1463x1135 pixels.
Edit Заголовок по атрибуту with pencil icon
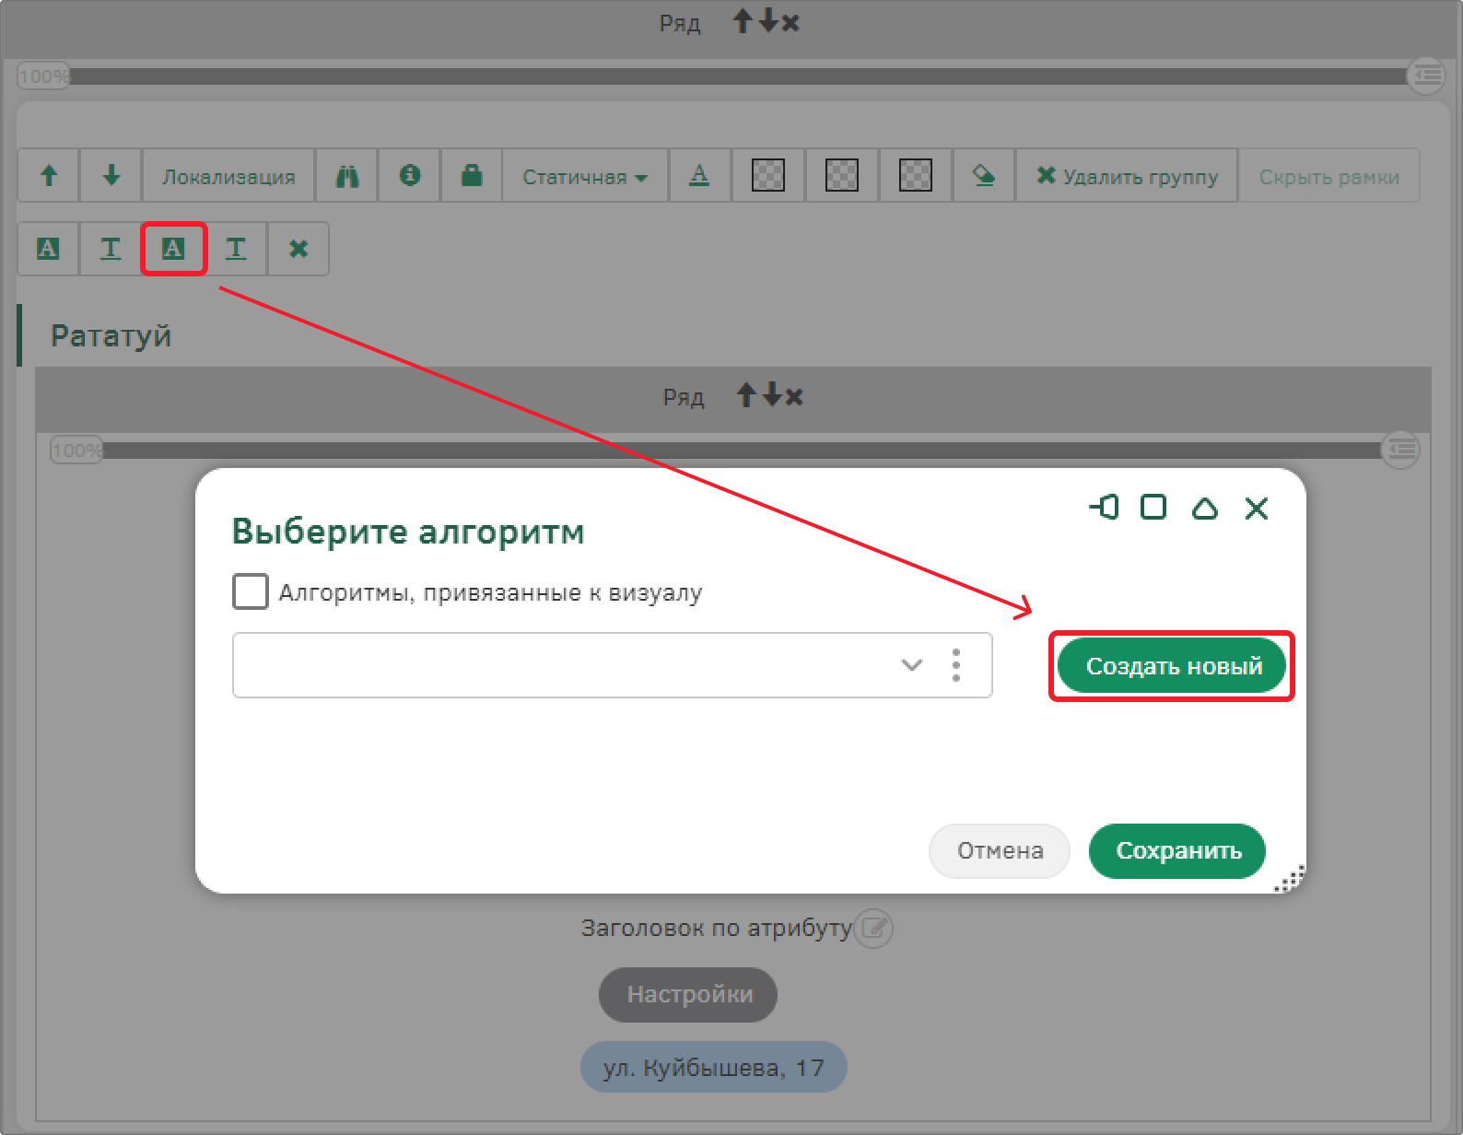(x=873, y=928)
